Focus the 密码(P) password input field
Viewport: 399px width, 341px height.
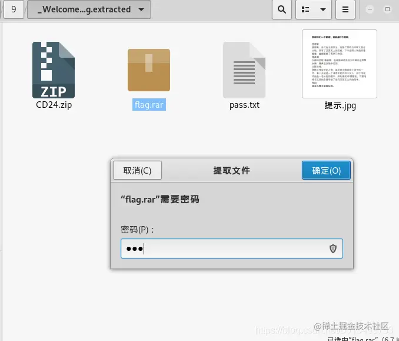point(232,249)
